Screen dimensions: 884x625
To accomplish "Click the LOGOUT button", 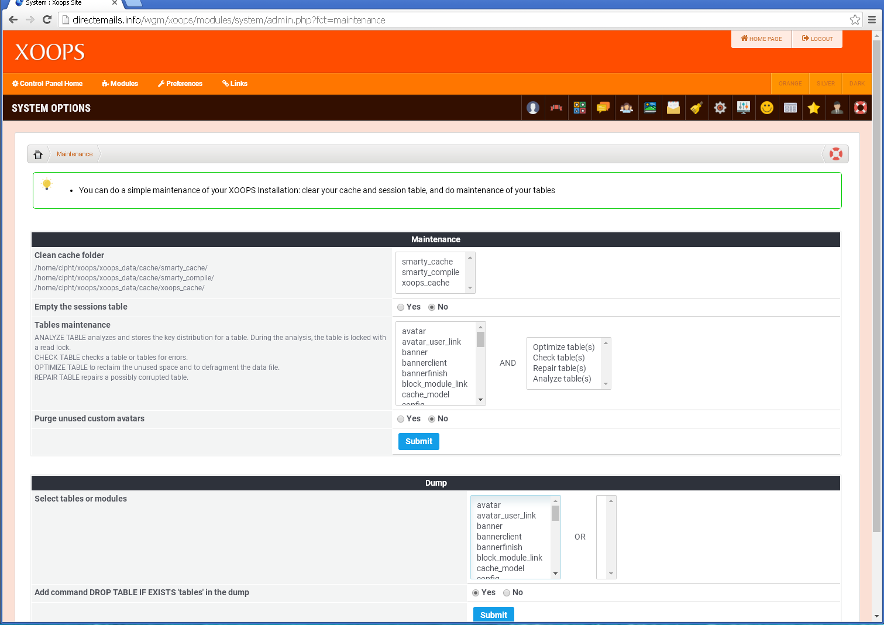I will [817, 39].
